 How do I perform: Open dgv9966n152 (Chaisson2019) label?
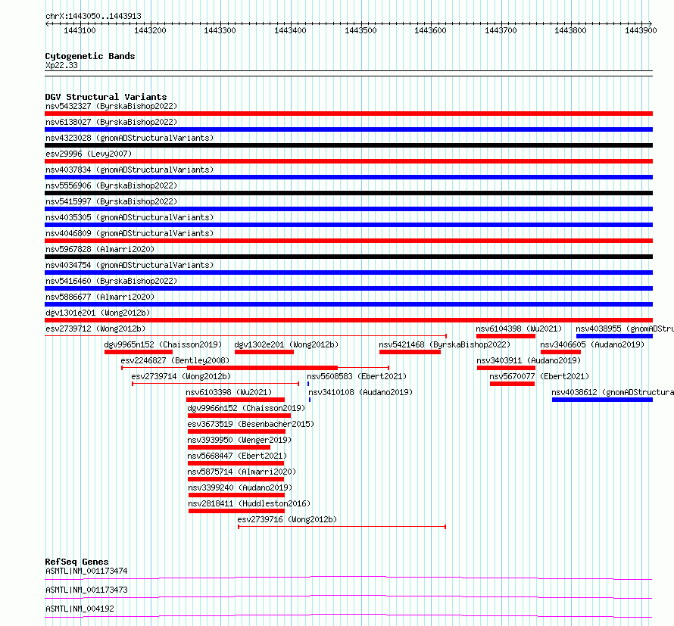click(x=246, y=408)
